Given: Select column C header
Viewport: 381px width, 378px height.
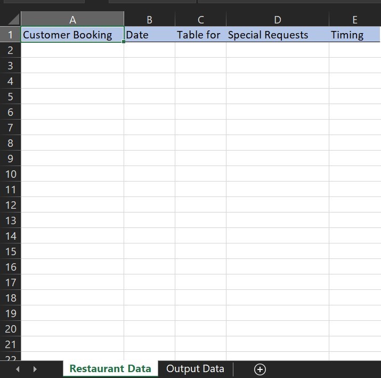Looking at the screenshot, I should tap(200, 19).
